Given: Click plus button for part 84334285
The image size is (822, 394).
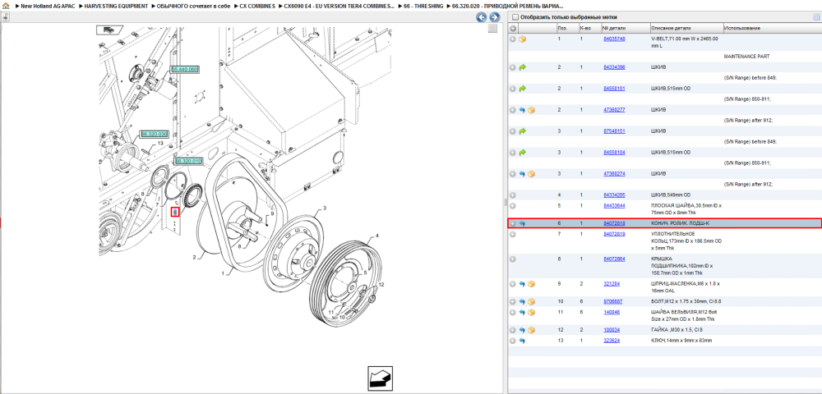Looking at the screenshot, I should coord(513,195).
